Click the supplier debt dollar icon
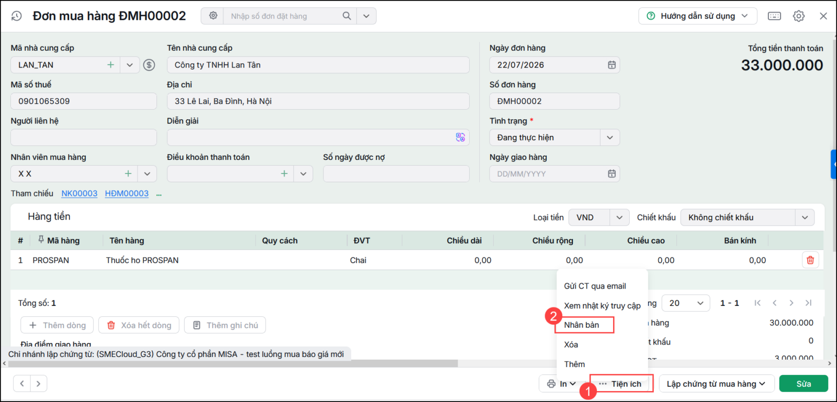 point(149,65)
